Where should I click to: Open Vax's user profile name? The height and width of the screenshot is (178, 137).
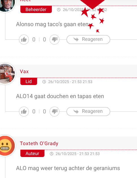coord(24,71)
